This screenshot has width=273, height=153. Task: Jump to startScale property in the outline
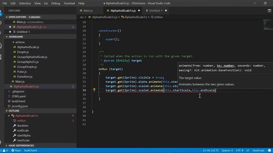click(x=23, y=140)
